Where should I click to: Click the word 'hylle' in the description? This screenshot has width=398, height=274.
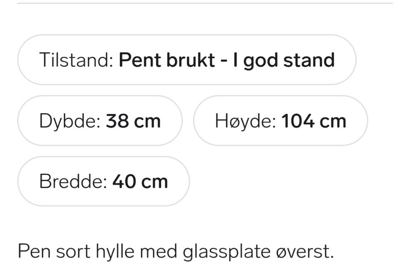[115, 251]
